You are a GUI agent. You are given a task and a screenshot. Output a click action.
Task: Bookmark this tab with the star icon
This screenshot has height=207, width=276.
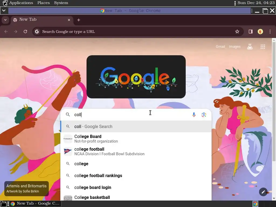click(237, 32)
